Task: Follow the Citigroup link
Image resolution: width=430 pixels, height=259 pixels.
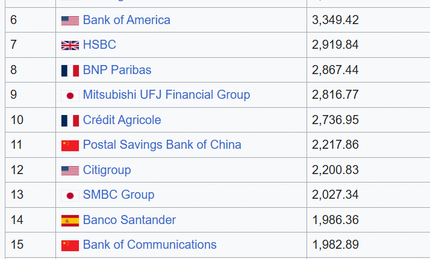Action: 107,170
